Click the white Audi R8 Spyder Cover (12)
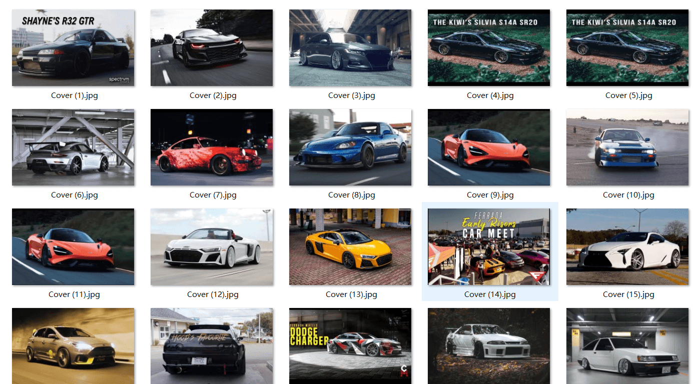Screen dimensions: 695x384 (x=212, y=246)
